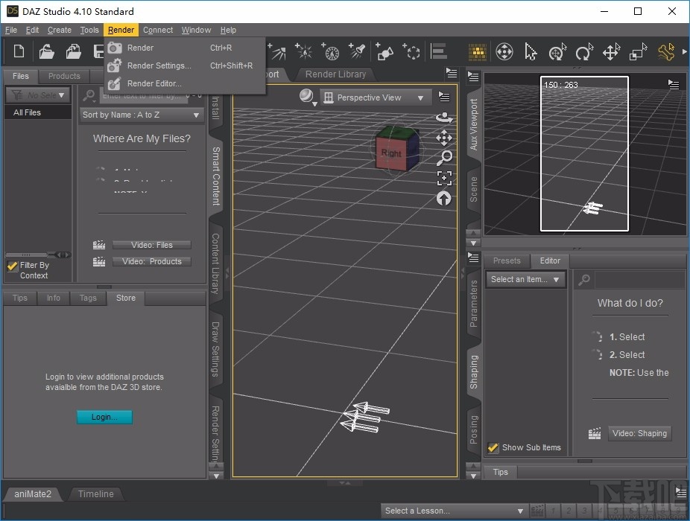The height and width of the screenshot is (521, 690).
Task: Switch to the Store tab
Action: click(x=125, y=298)
